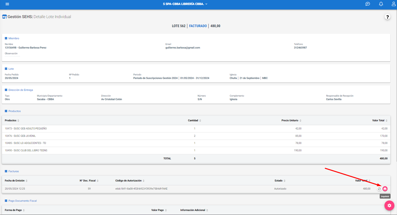Open the floating settings gear button
This screenshot has width=397, height=215.
[389, 206]
